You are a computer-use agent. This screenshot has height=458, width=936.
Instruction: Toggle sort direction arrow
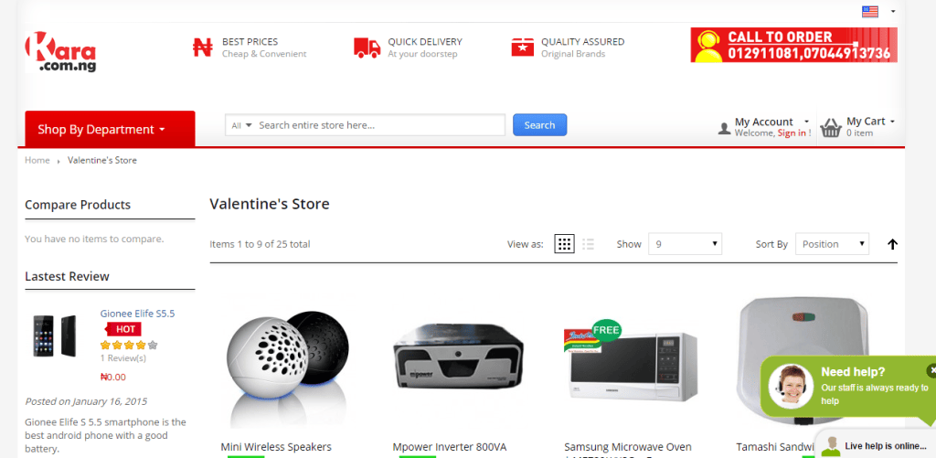pyautogui.click(x=892, y=244)
